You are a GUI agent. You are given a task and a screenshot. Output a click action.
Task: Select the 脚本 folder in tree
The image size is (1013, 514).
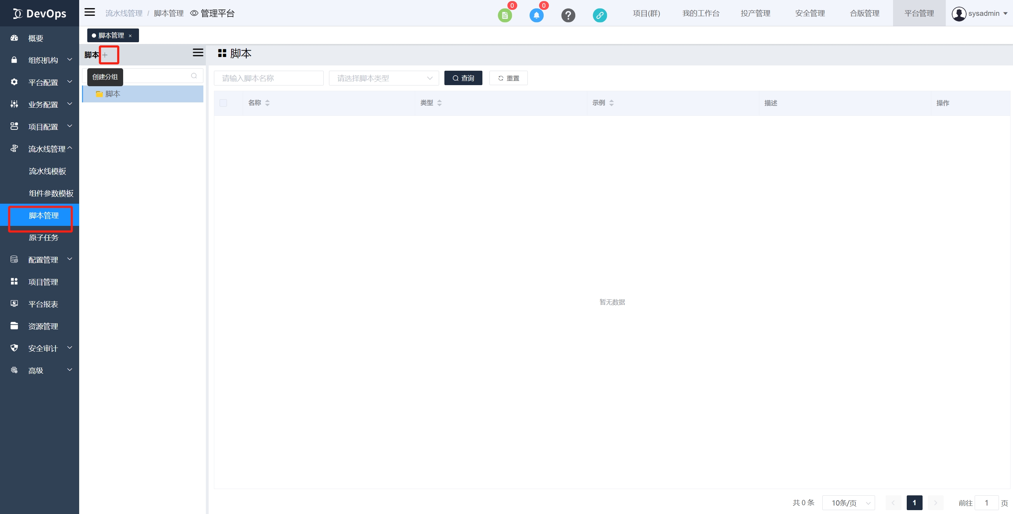pyautogui.click(x=113, y=94)
